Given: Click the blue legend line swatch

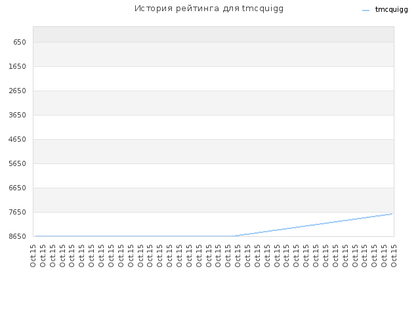Looking at the screenshot, I should pos(366,10).
